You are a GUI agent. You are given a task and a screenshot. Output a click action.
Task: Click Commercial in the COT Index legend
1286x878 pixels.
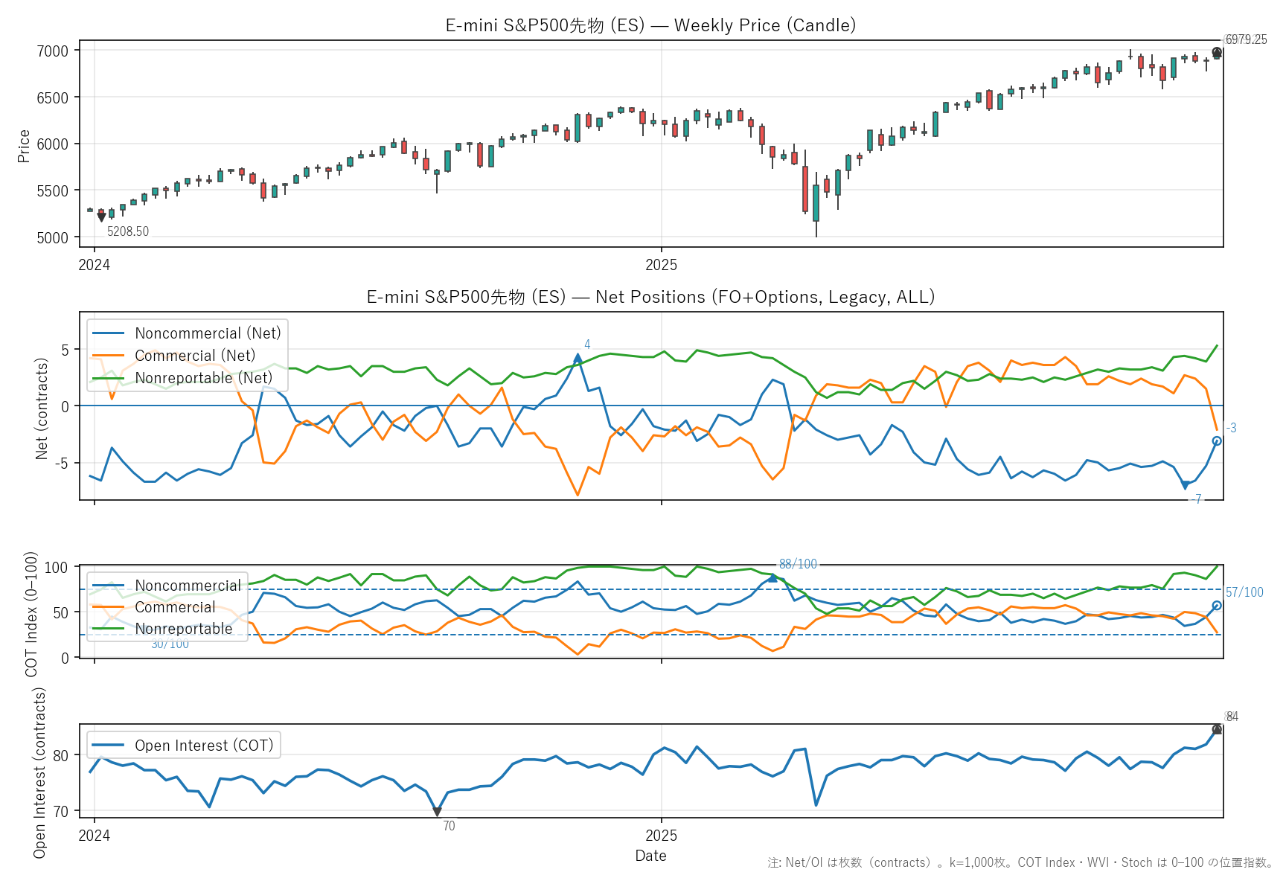[175, 607]
